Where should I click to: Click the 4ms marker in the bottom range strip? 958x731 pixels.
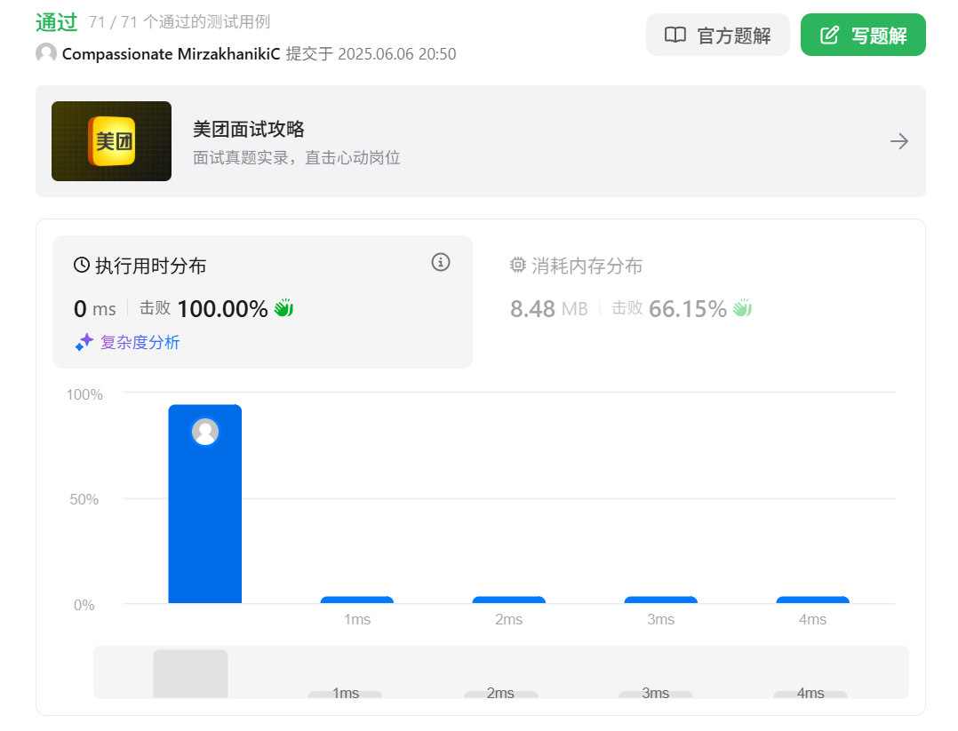tap(810, 693)
